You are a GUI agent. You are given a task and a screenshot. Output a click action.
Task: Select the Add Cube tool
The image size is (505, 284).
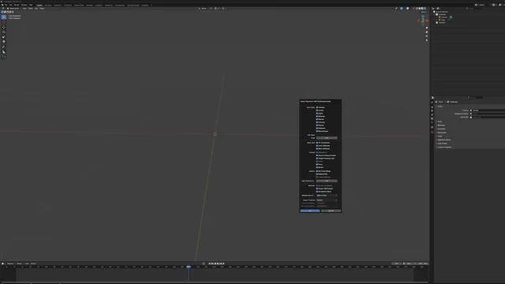point(4,57)
